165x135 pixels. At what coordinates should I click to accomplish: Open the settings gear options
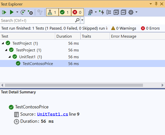[x=131, y=12]
